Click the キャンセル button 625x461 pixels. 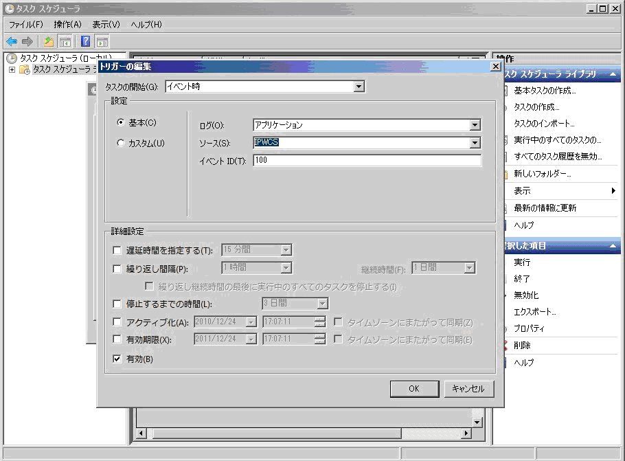[468, 389]
